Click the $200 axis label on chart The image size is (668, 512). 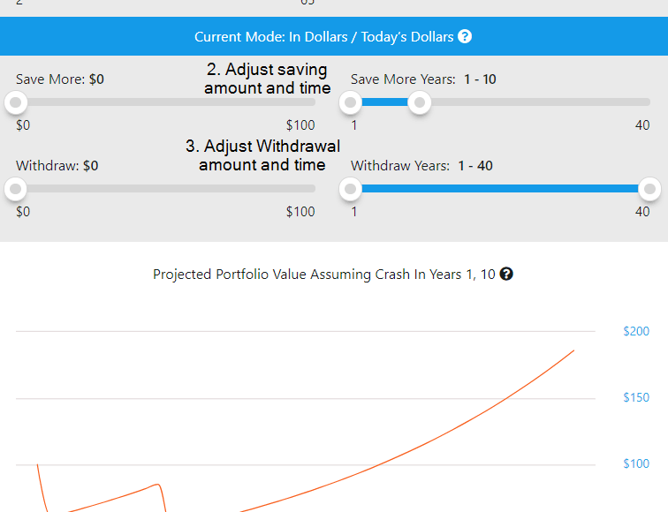coord(636,331)
